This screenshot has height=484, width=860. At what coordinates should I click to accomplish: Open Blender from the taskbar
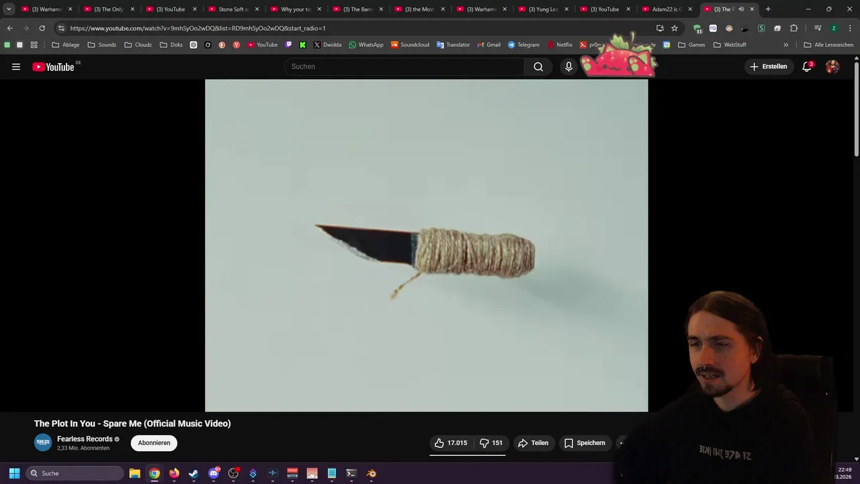coord(371,473)
